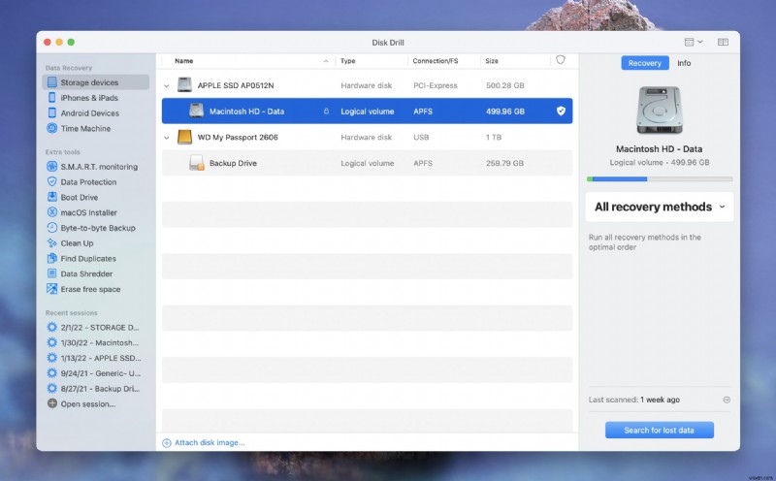
Task: Click the disk usage bar for Macintosh HD
Action: click(659, 178)
